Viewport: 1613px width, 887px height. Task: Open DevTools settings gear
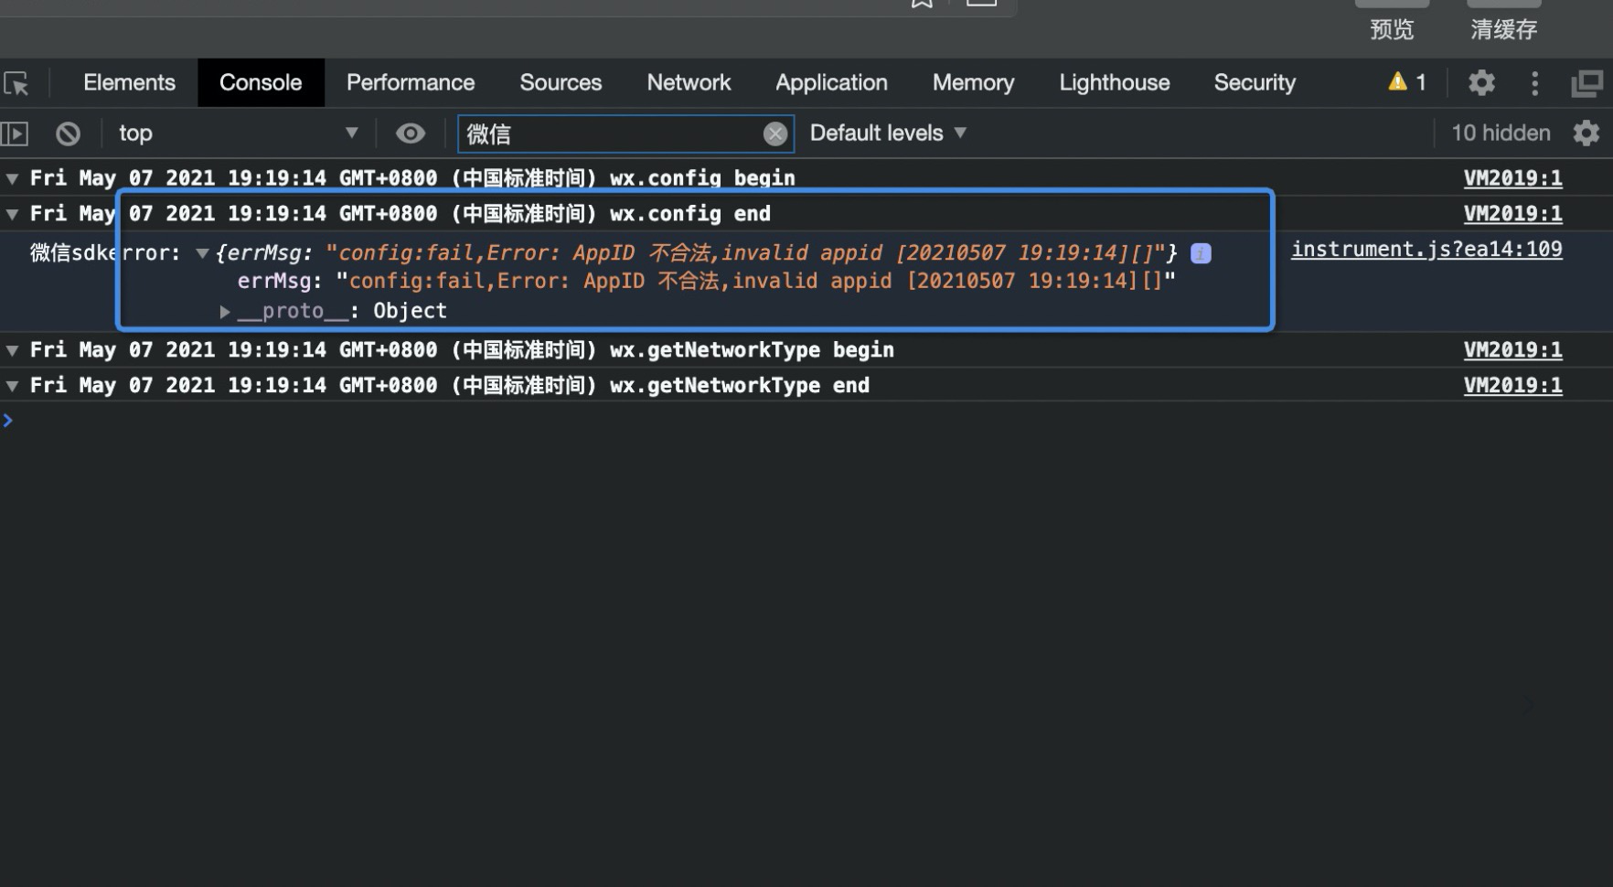tap(1481, 82)
